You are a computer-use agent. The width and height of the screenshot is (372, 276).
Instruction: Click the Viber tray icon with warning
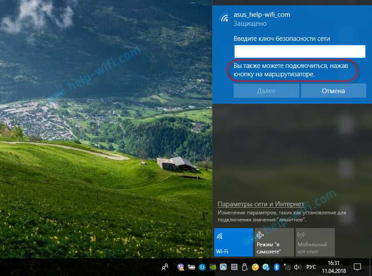181,268
